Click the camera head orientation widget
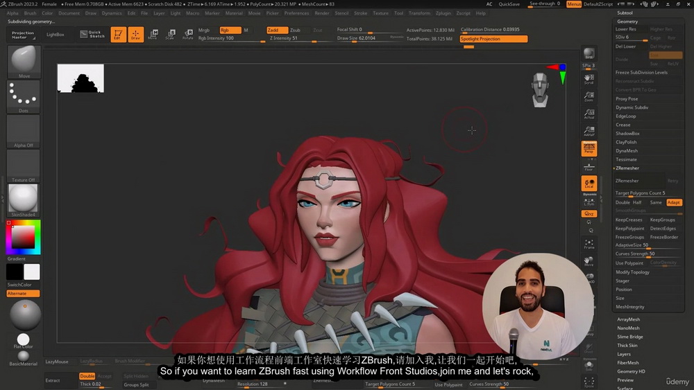Viewport: 694px width, 390px height. tap(541, 89)
